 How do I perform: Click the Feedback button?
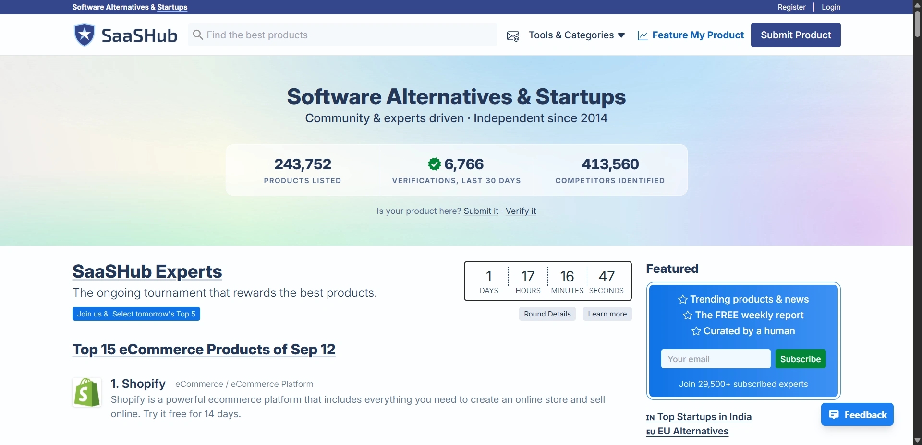click(857, 415)
